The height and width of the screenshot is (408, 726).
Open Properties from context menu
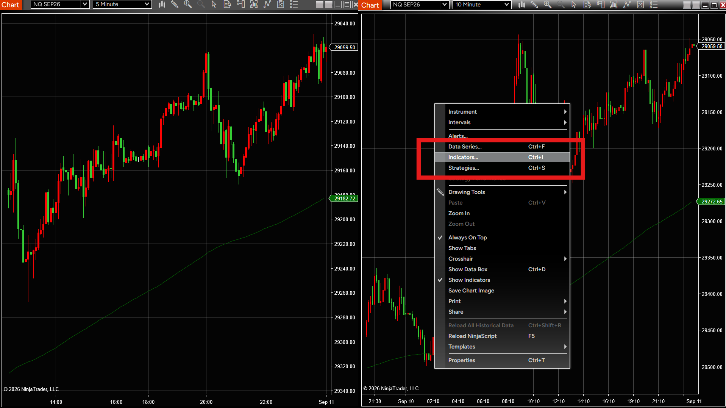[x=502, y=360]
